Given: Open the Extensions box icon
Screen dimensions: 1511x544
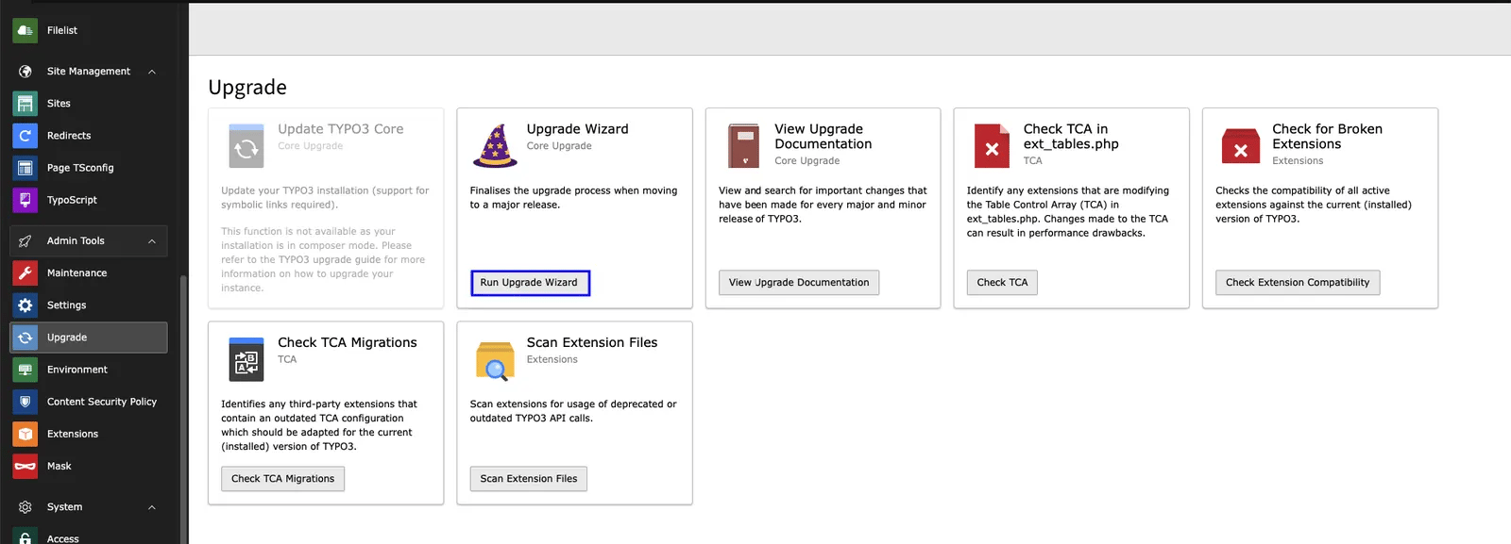Looking at the screenshot, I should coord(25,434).
